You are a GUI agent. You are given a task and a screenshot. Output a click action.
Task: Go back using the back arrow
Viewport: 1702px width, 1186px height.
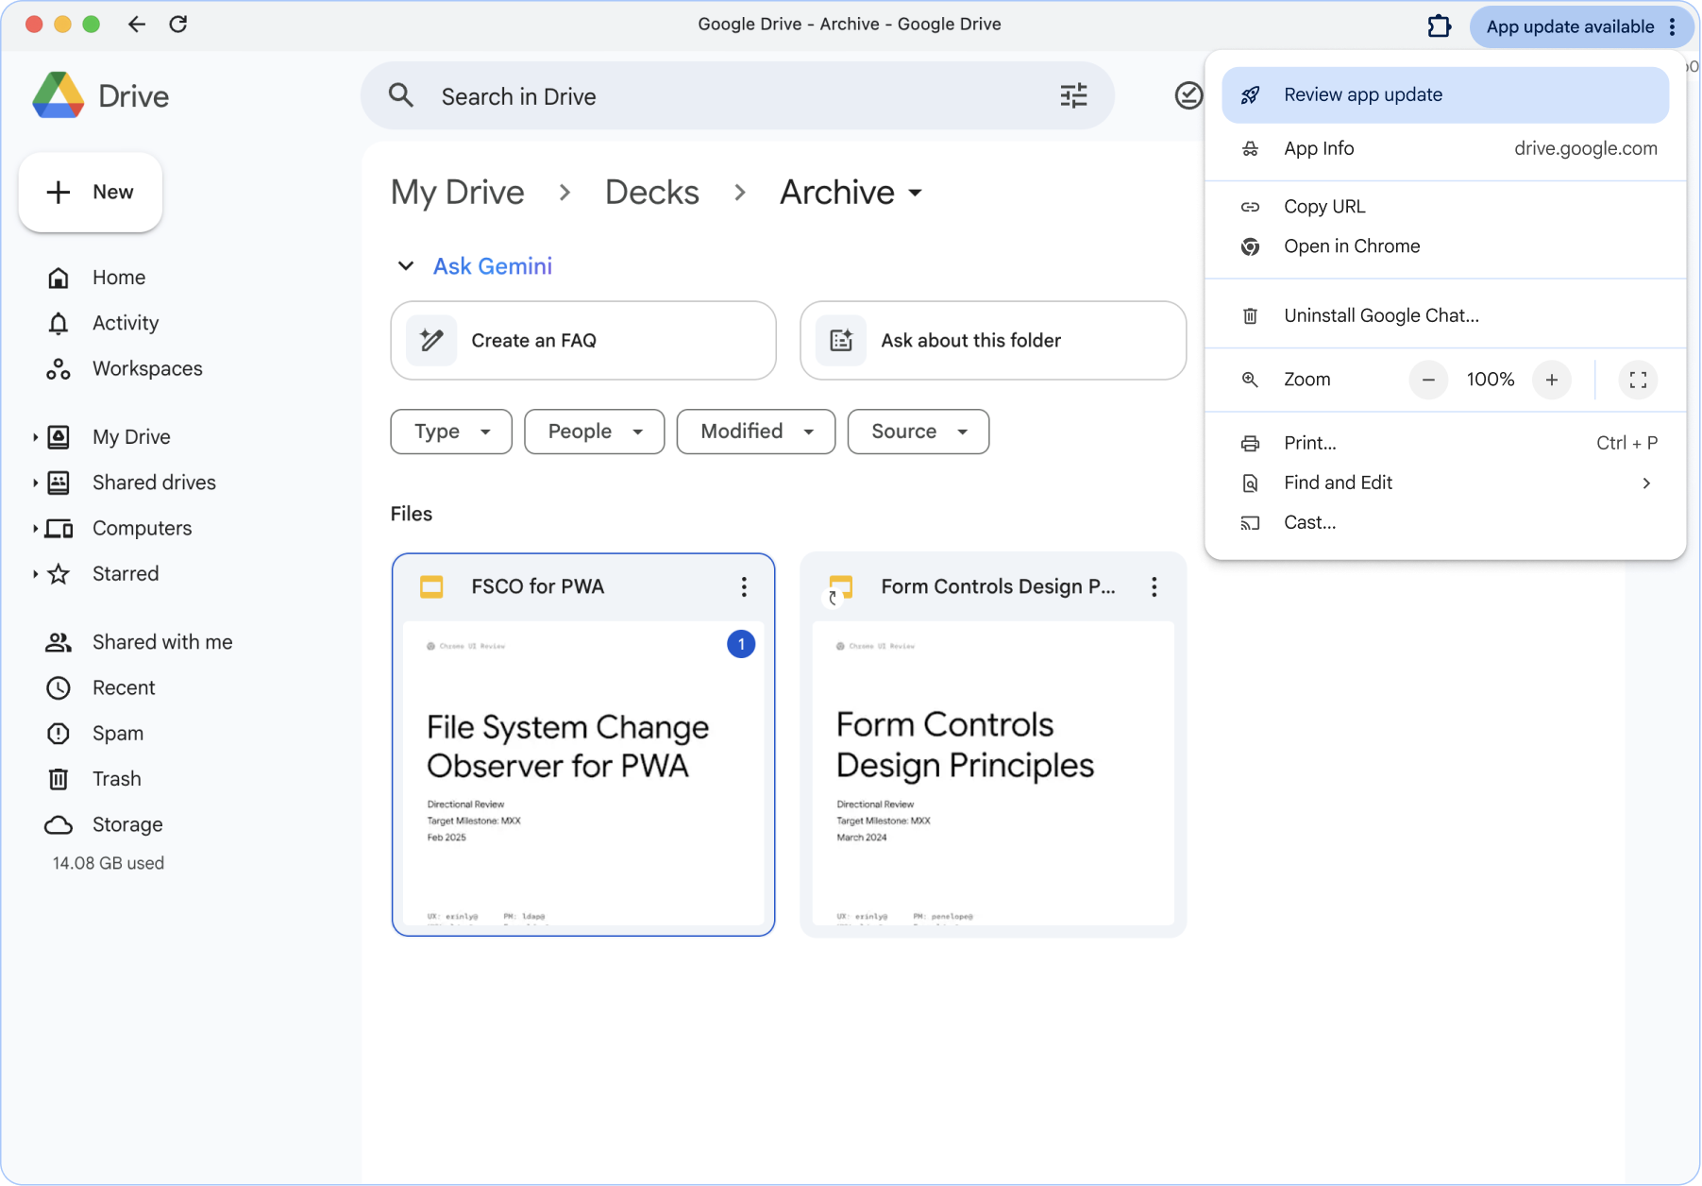(x=137, y=25)
